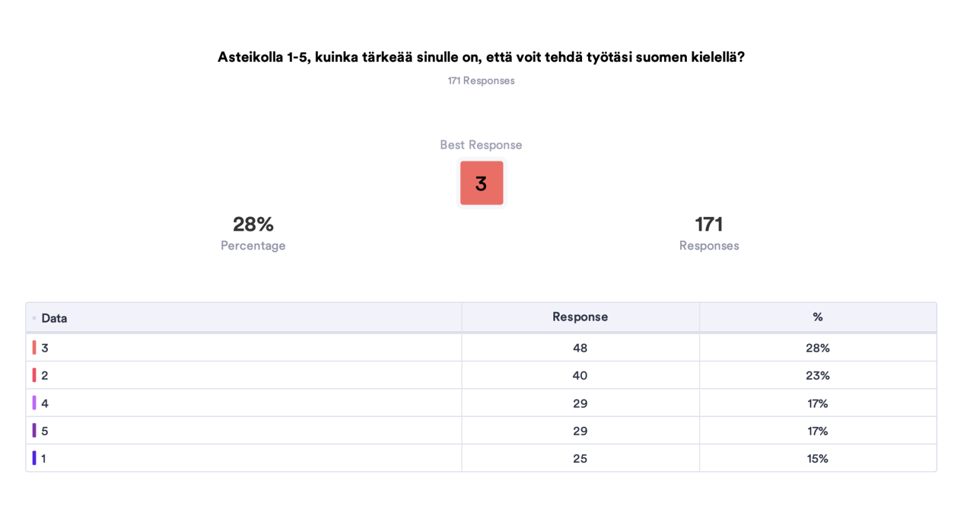Select the coral color marker for row 3
The image size is (954, 513).
coord(34,348)
